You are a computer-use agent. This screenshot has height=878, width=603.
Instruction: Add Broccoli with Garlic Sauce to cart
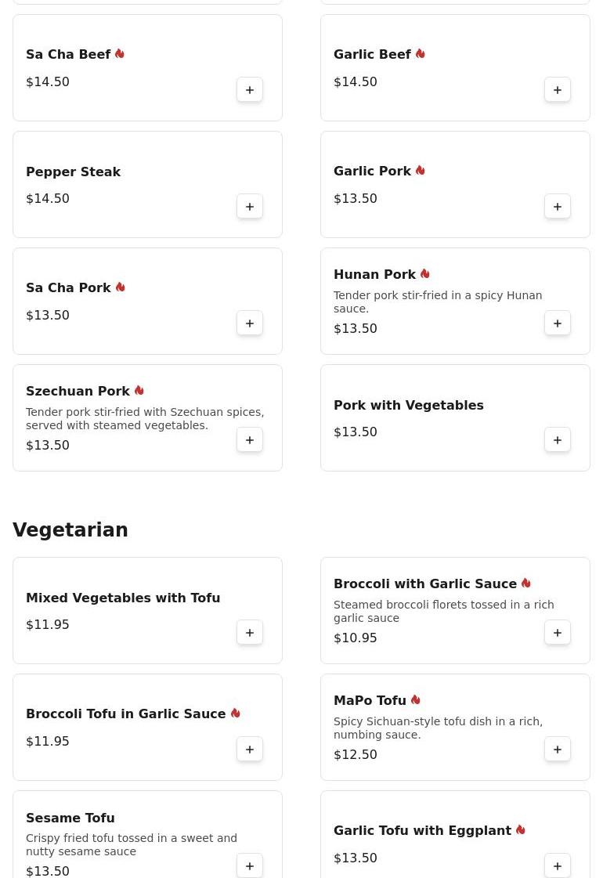click(558, 633)
